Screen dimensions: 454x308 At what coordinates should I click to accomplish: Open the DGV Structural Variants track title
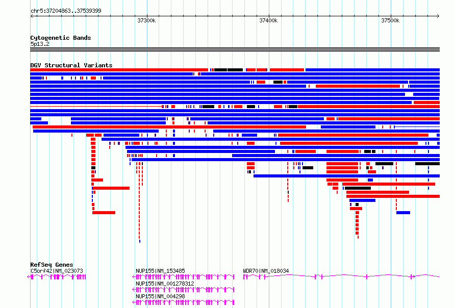tap(71, 65)
